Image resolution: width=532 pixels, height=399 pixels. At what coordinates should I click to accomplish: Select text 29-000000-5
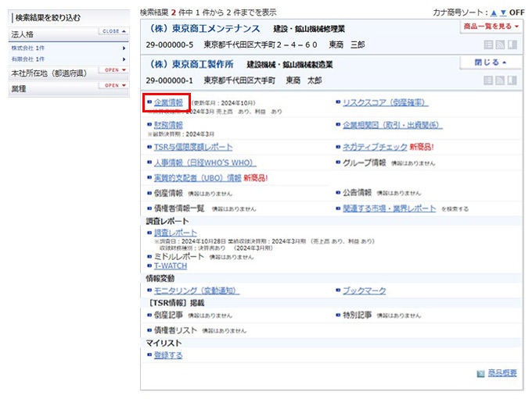170,45
